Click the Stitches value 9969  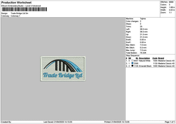tap(171, 2)
